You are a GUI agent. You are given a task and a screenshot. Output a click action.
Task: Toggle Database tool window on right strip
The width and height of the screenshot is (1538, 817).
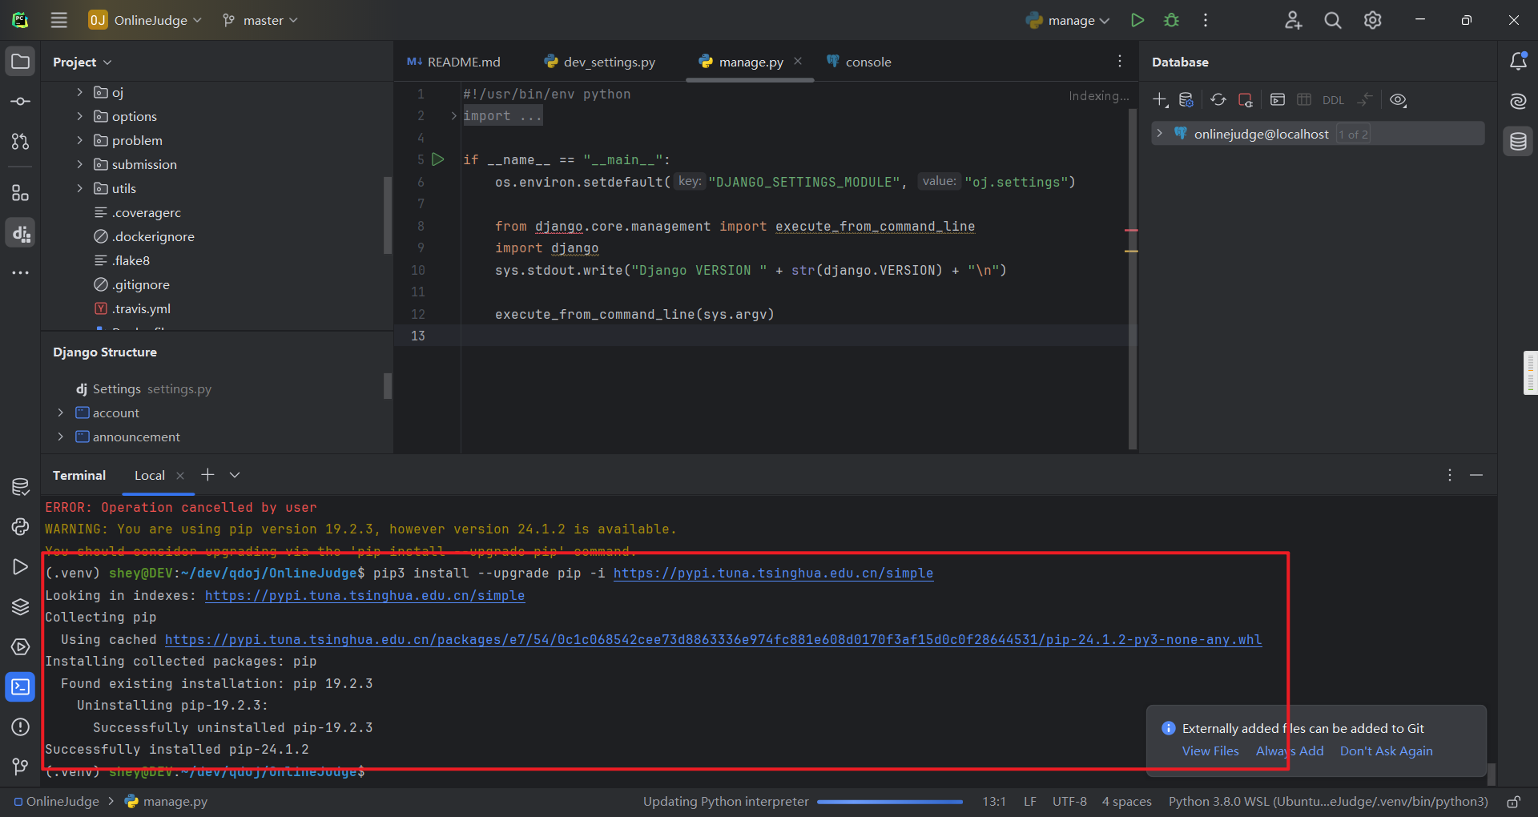1518,142
